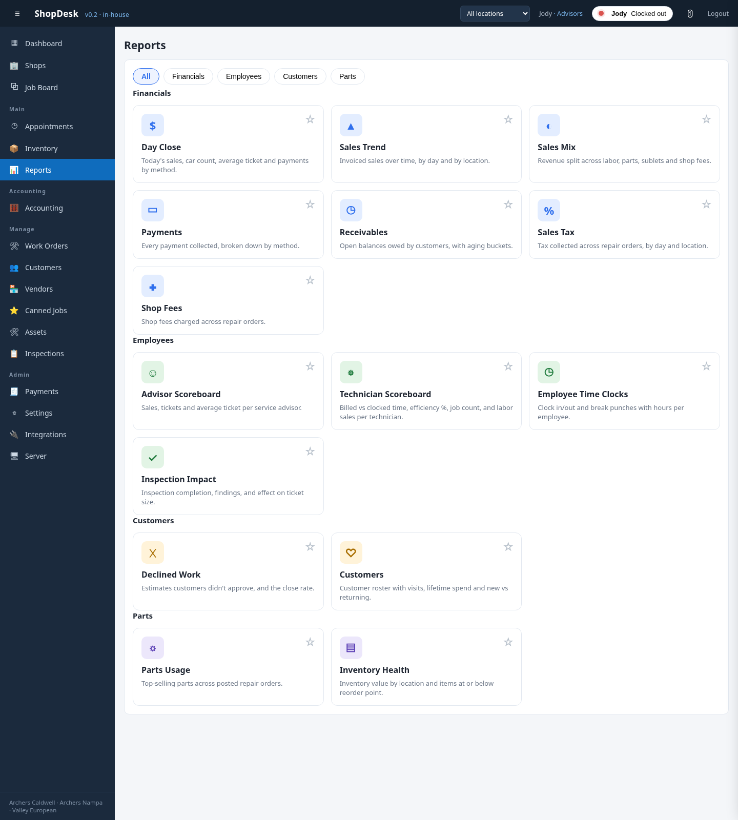Open Integrations in the Admin section
This screenshot has height=820, width=738.
point(57,435)
